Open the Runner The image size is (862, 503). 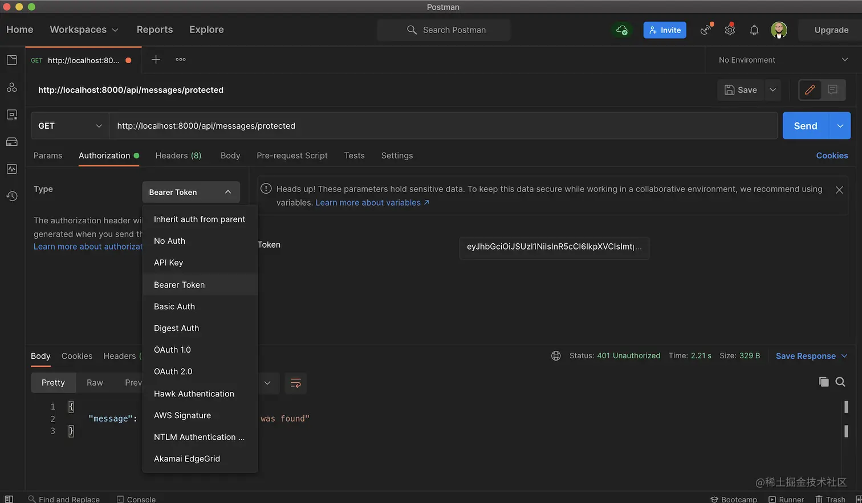pos(786,499)
